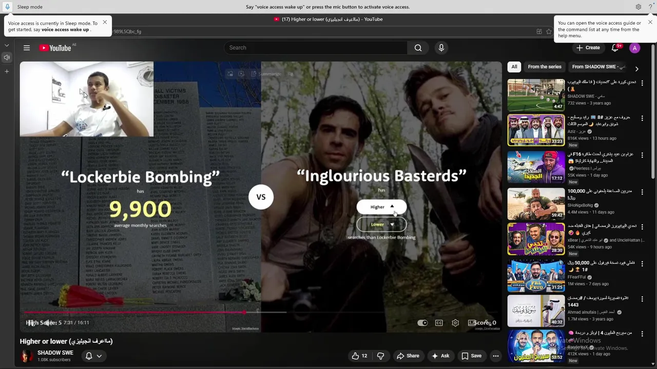This screenshot has width=657, height=369.
Task: Open the 4:47 football challenge video thumbnail
Action: click(x=536, y=95)
